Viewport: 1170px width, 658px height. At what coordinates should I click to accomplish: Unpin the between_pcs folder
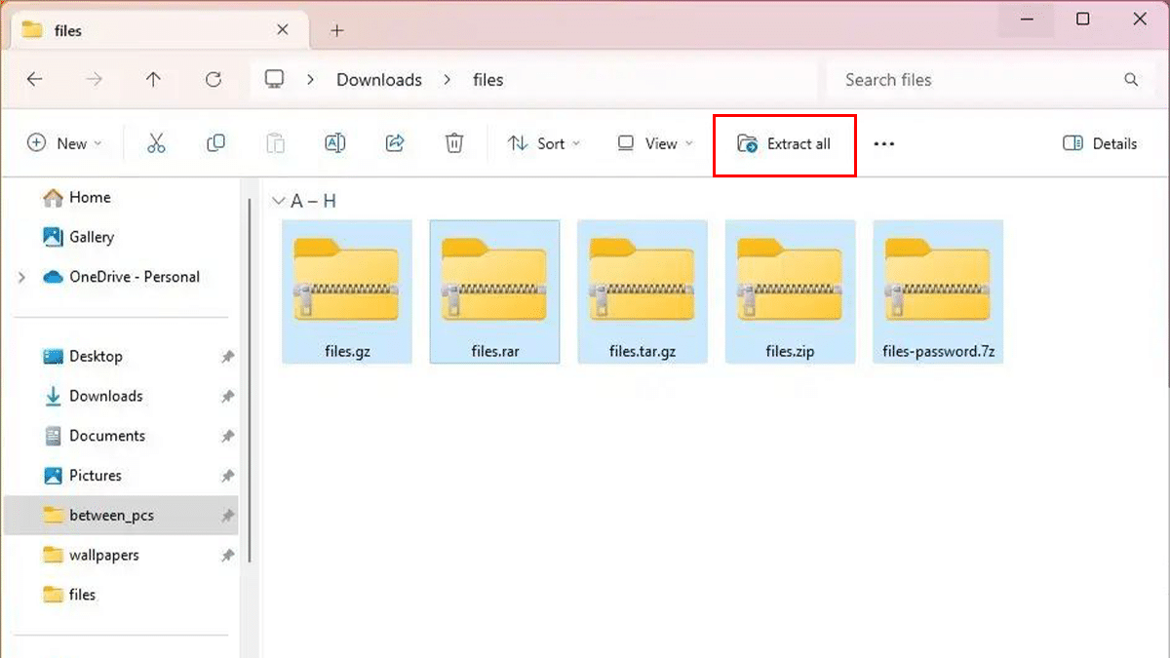[x=226, y=515]
